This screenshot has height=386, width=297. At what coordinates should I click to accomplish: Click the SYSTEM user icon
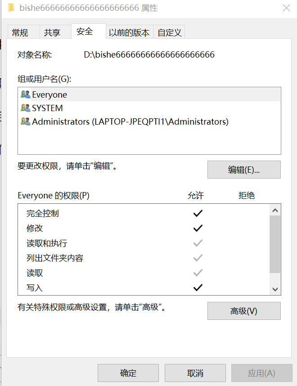pyautogui.click(x=26, y=108)
